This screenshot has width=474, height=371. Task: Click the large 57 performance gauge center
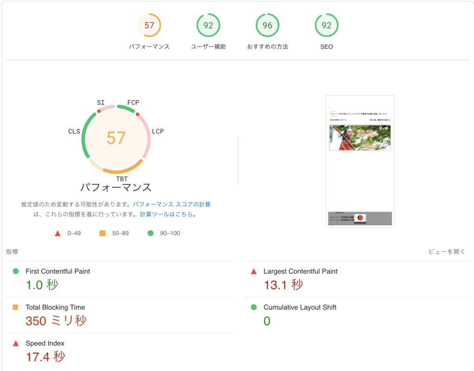pos(116,138)
